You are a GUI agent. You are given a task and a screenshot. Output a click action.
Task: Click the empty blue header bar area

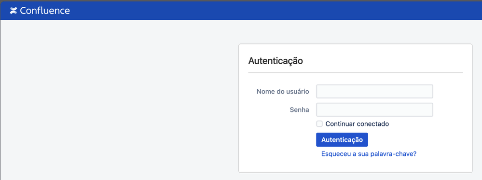276,11
